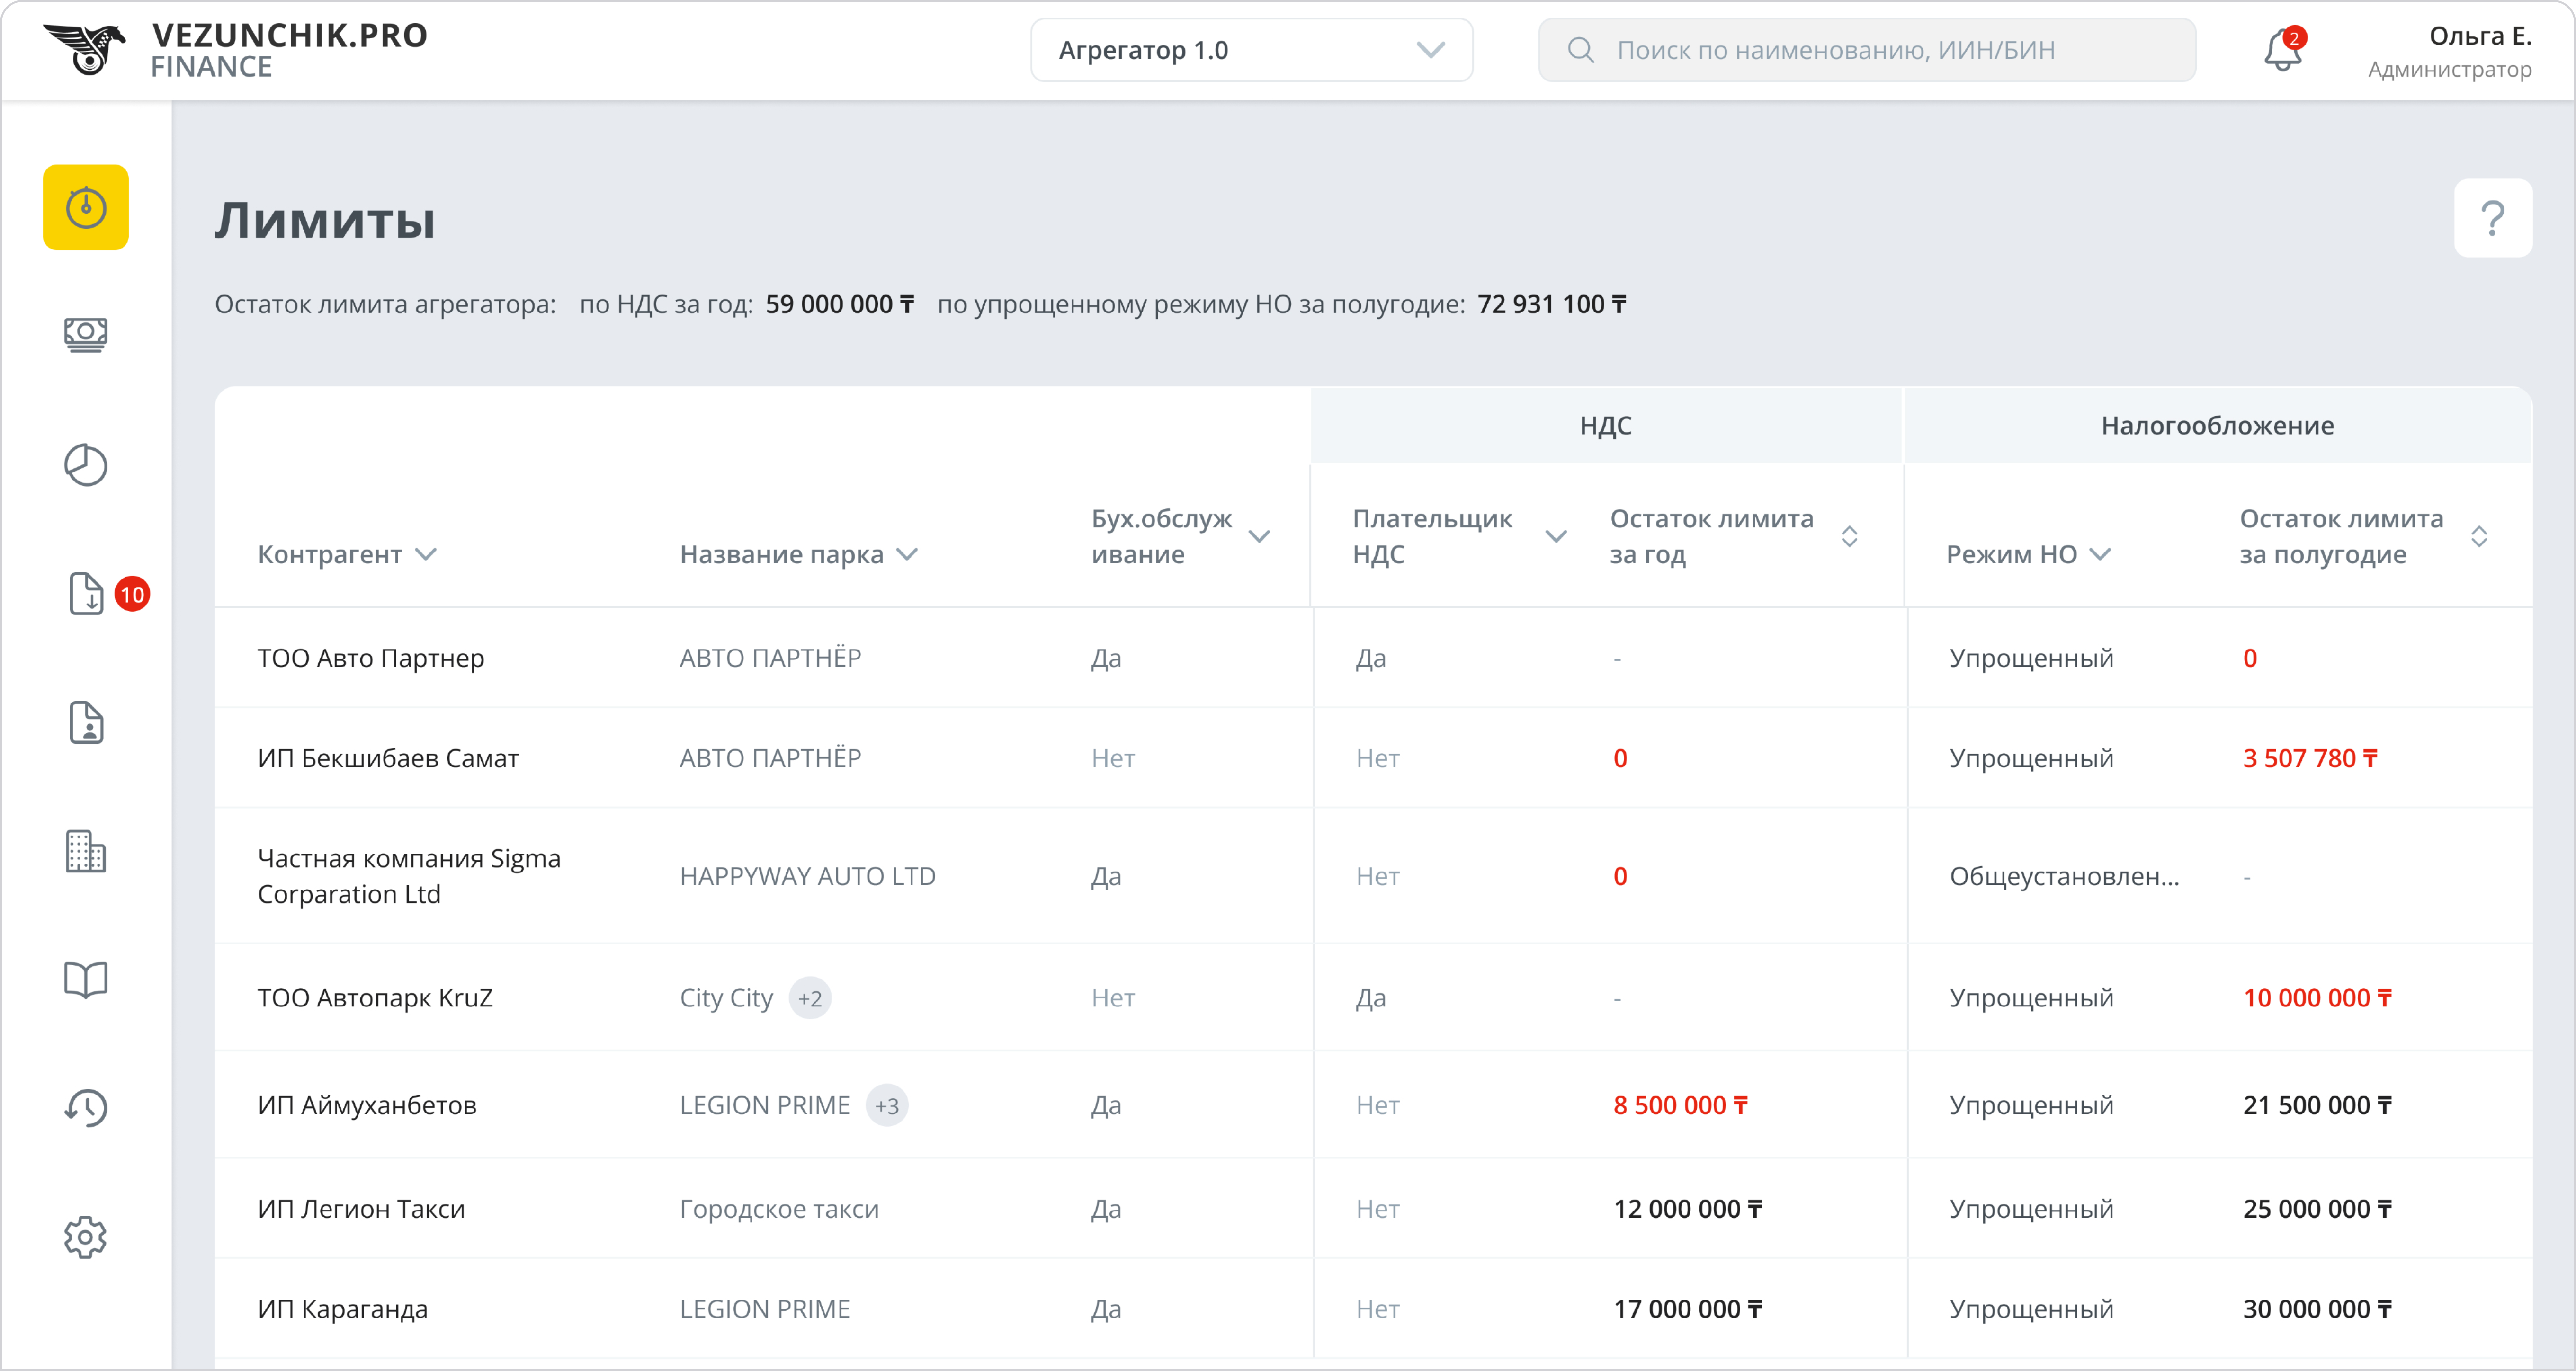Image resolution: width=2576 pixels, height=1371 pixels.
Task: Click the question mark help button
Action: pyautogui.click(x=2492, y=218)
